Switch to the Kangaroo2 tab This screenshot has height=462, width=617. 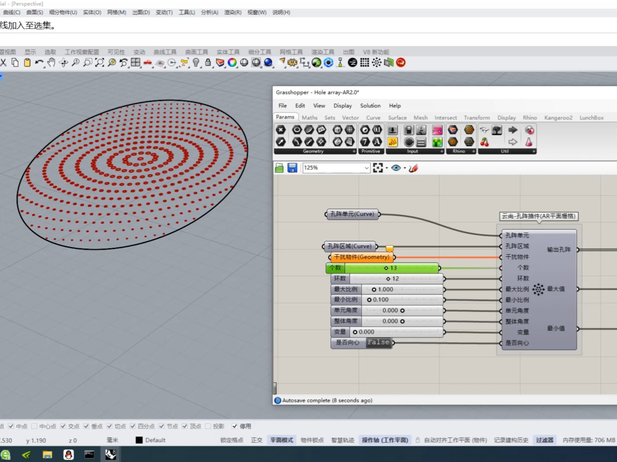pos(558,118)
